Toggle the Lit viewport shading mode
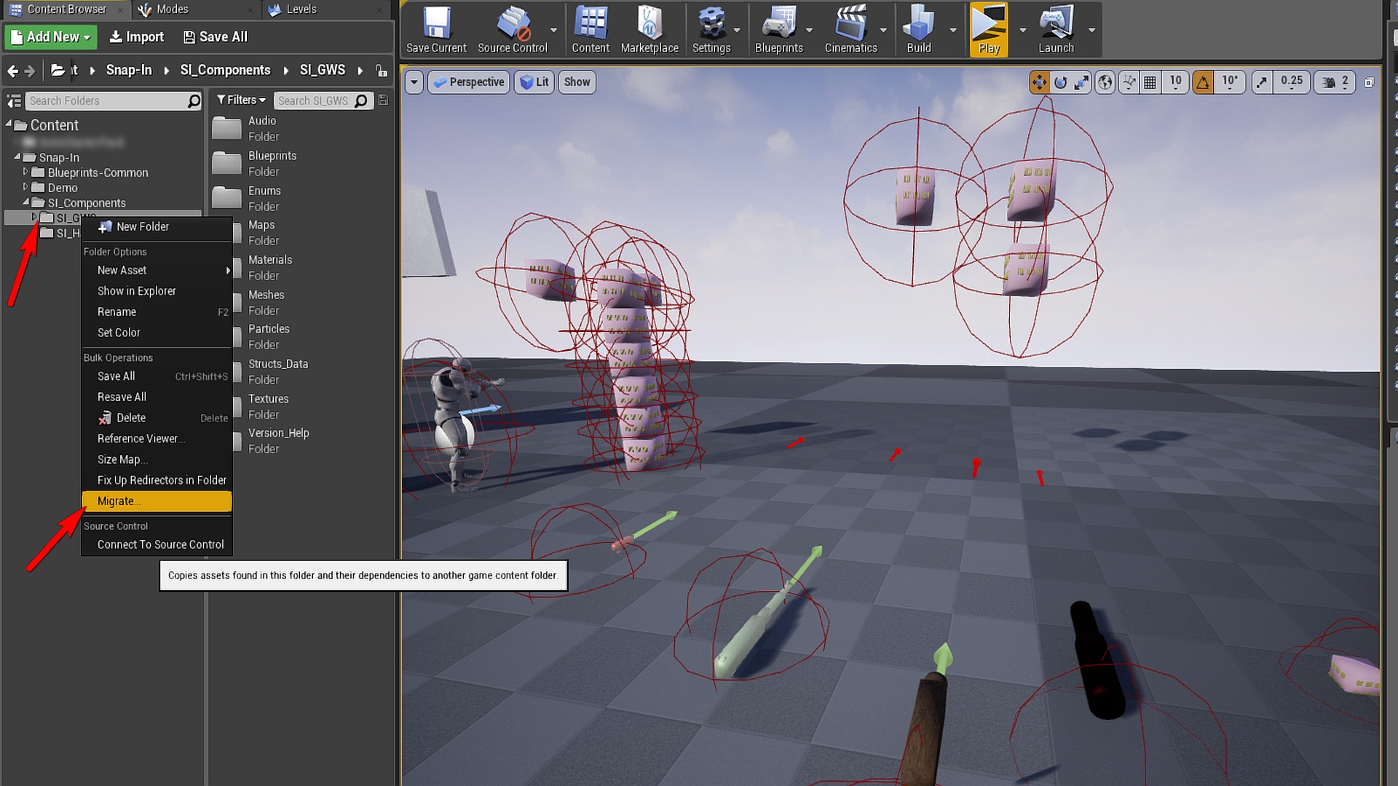The height and width of the screenshot is (786, 1398). 534,82
